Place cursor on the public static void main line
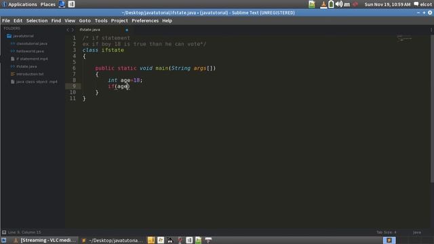Image resolution: width=434 pixels, height=244 pixels. 155,68
